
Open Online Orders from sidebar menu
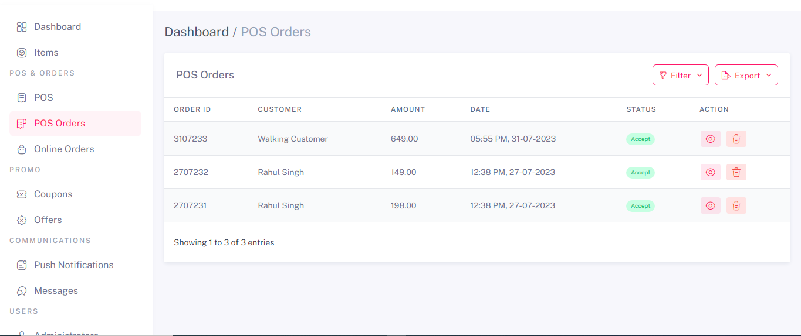coord(64,149)
